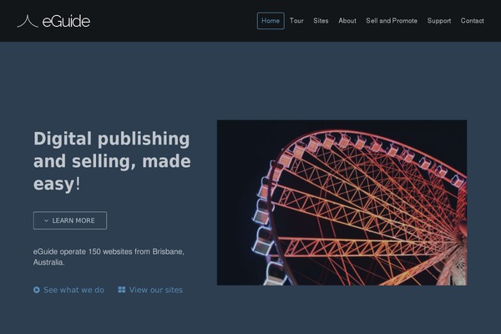
Task: Visit the Support page
Action: click(x=439, y=21)
